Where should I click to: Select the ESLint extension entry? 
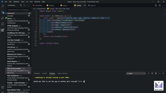pos(18,21)
